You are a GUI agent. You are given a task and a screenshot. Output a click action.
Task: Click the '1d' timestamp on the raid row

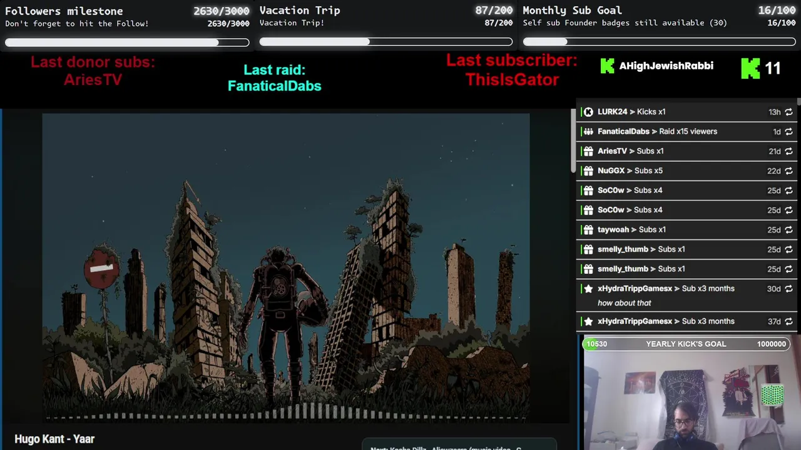pos(777,132)
